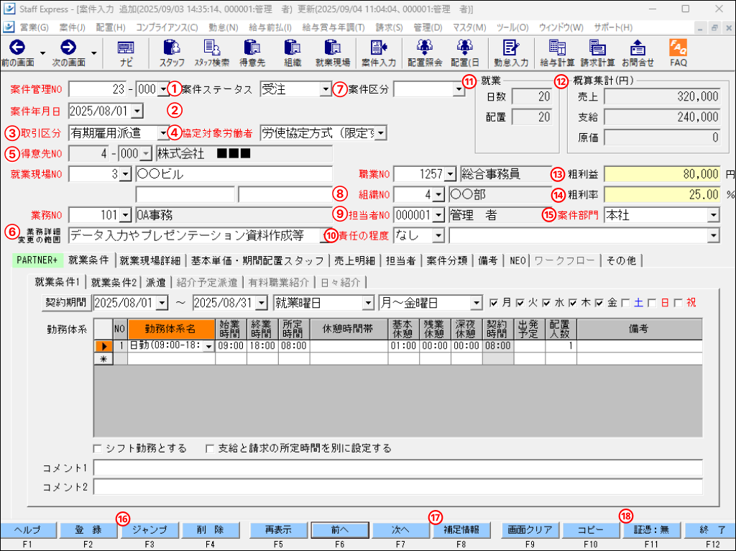Open the 取引区分 dropdown list
Image resolution: width=736 pixels, height=551 pixels.
(162, 133)
